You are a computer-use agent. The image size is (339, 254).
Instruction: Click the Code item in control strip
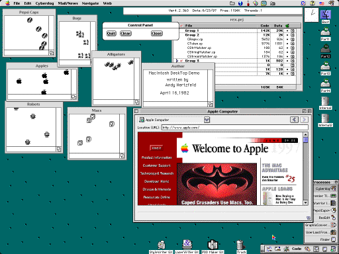tap(297, 249)
